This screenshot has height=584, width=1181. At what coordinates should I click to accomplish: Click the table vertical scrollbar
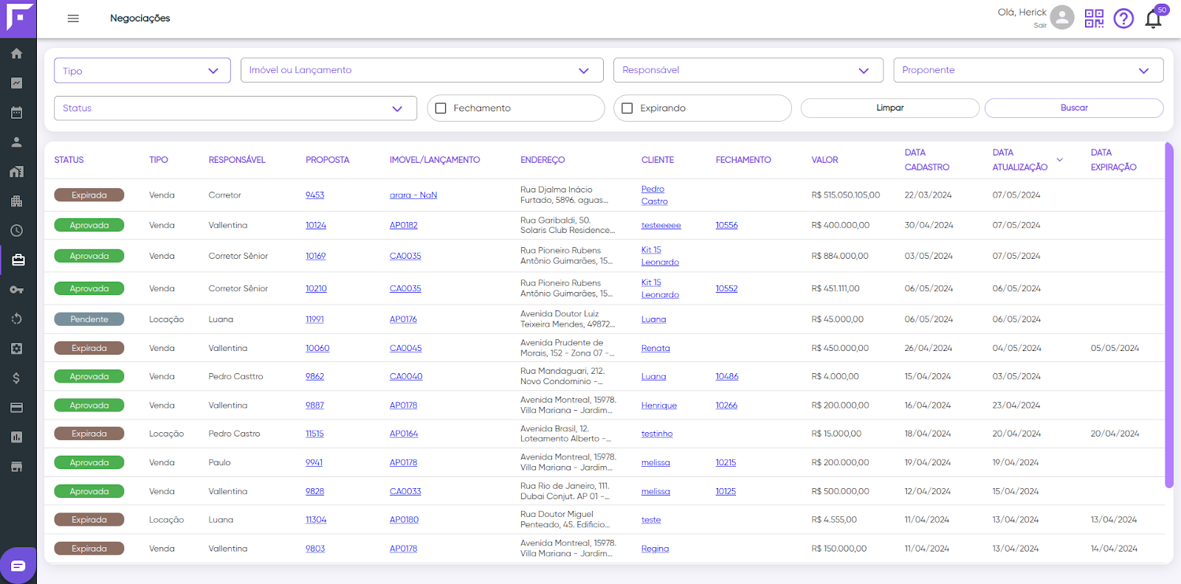pos(1168,316)
